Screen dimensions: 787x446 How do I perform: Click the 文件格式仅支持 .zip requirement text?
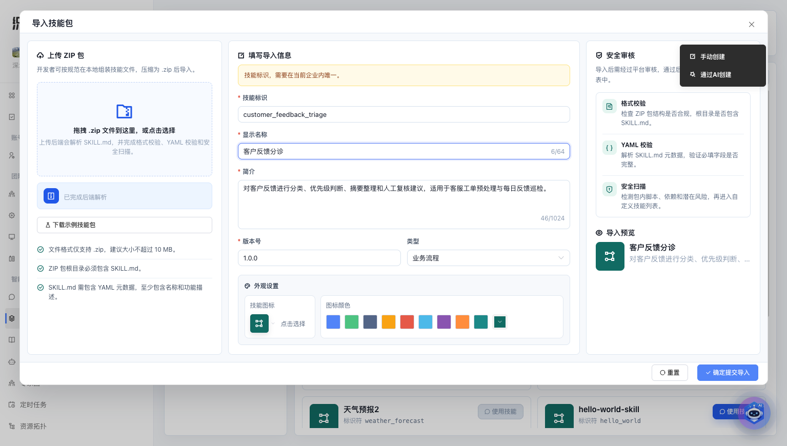pyautogui.click(x=113, y=250)
